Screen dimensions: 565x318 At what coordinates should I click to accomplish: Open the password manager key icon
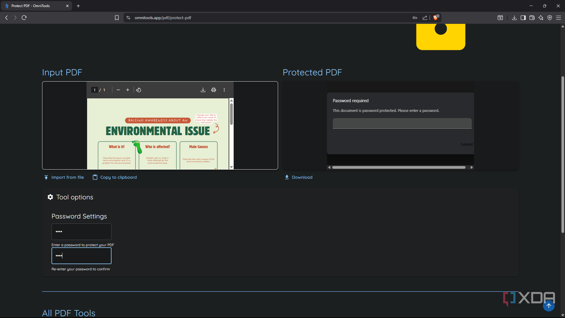point(415,18)
